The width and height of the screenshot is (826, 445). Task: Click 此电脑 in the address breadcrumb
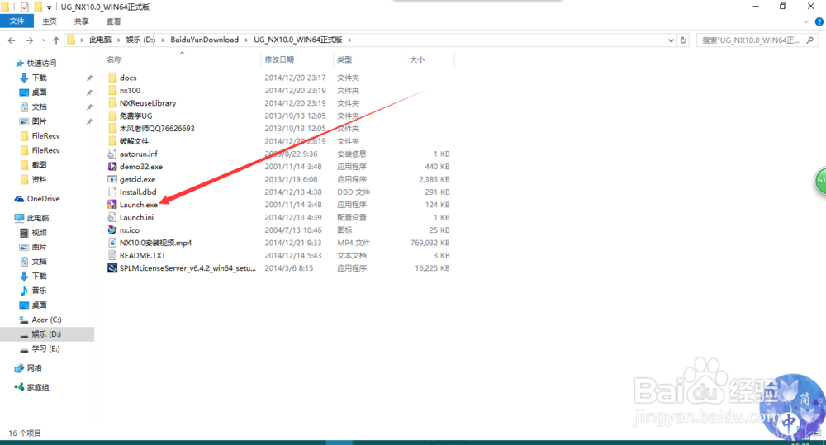coord(100,40)
